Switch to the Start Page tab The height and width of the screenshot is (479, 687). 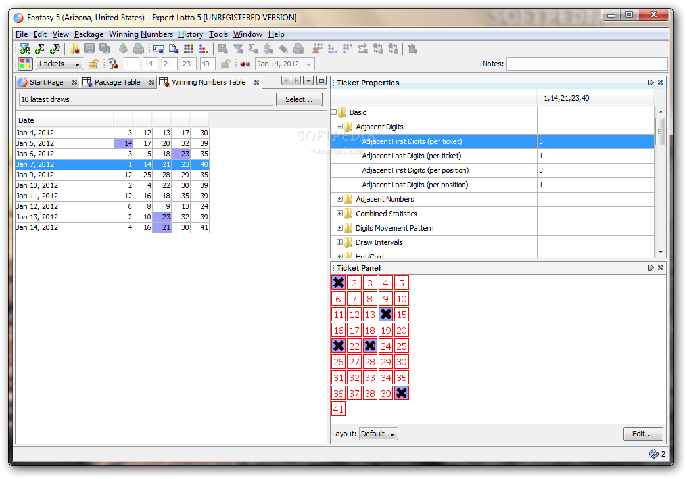point(46,82)
